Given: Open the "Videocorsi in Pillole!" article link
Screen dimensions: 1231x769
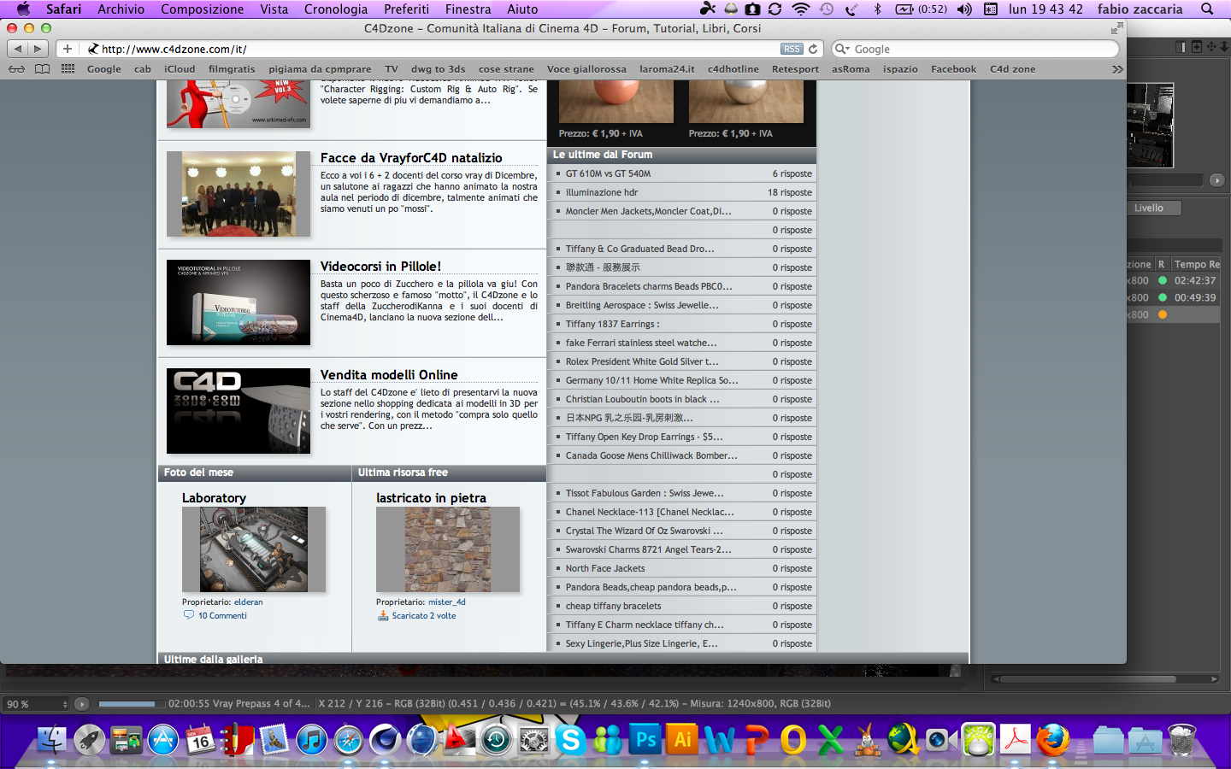Looking at the screenshot, I should tap(381, 266).
